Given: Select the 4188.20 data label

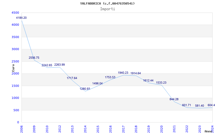Looking at the screenshot, I should tap(21, 18).
